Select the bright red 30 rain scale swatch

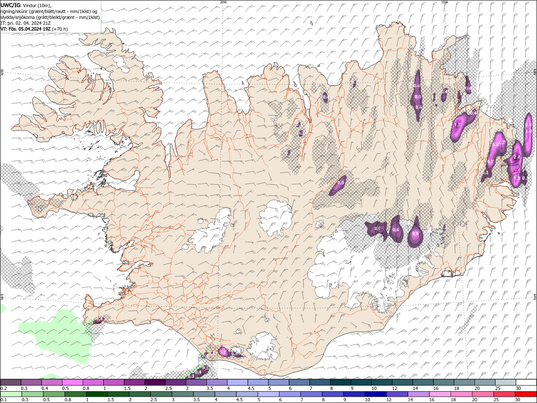pyautogui.click(x=526, y=394)
